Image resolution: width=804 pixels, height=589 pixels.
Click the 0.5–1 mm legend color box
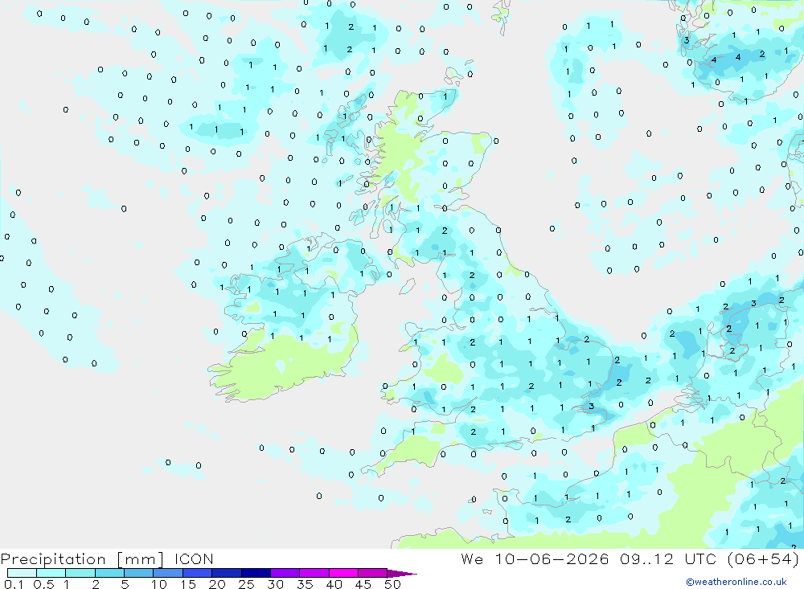(x=51, y=573)
